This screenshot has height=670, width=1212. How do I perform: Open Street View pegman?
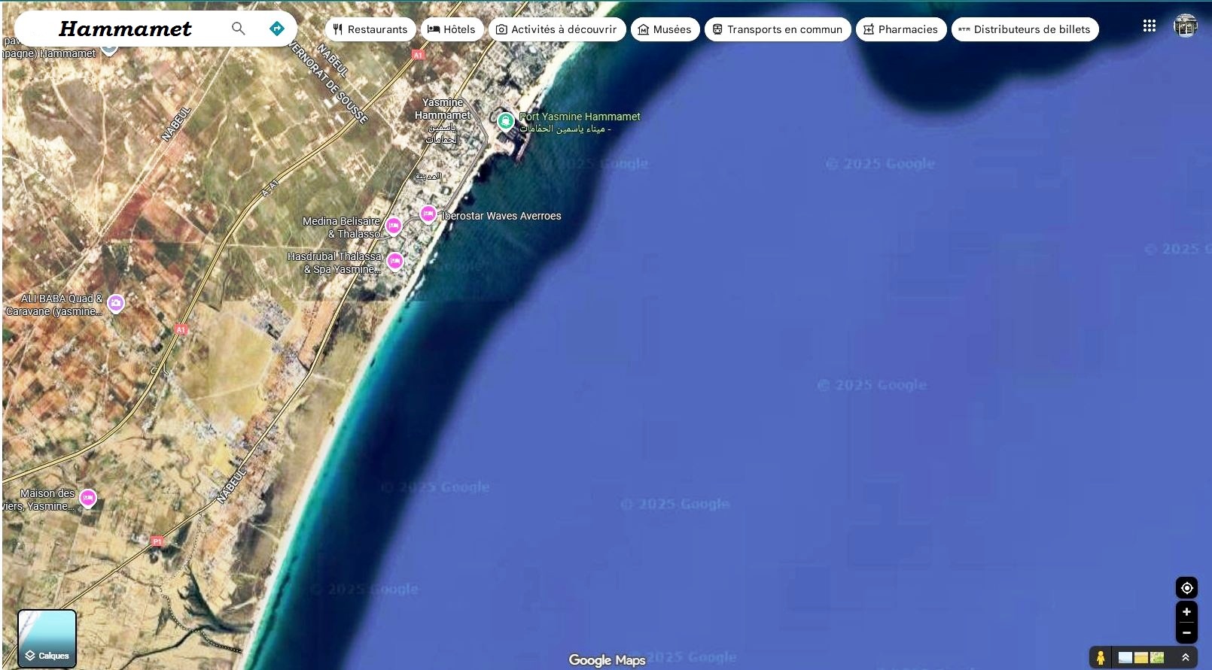(1101, 658)
